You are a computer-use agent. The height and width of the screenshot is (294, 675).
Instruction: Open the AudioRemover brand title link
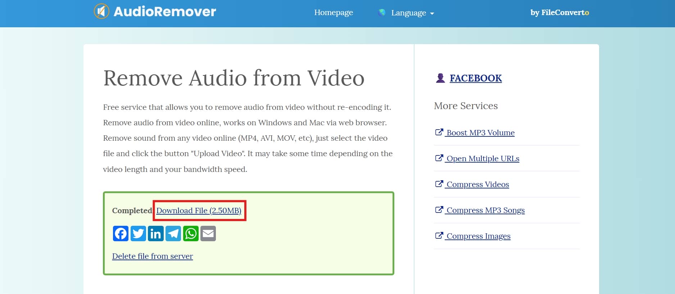[165, 11]
